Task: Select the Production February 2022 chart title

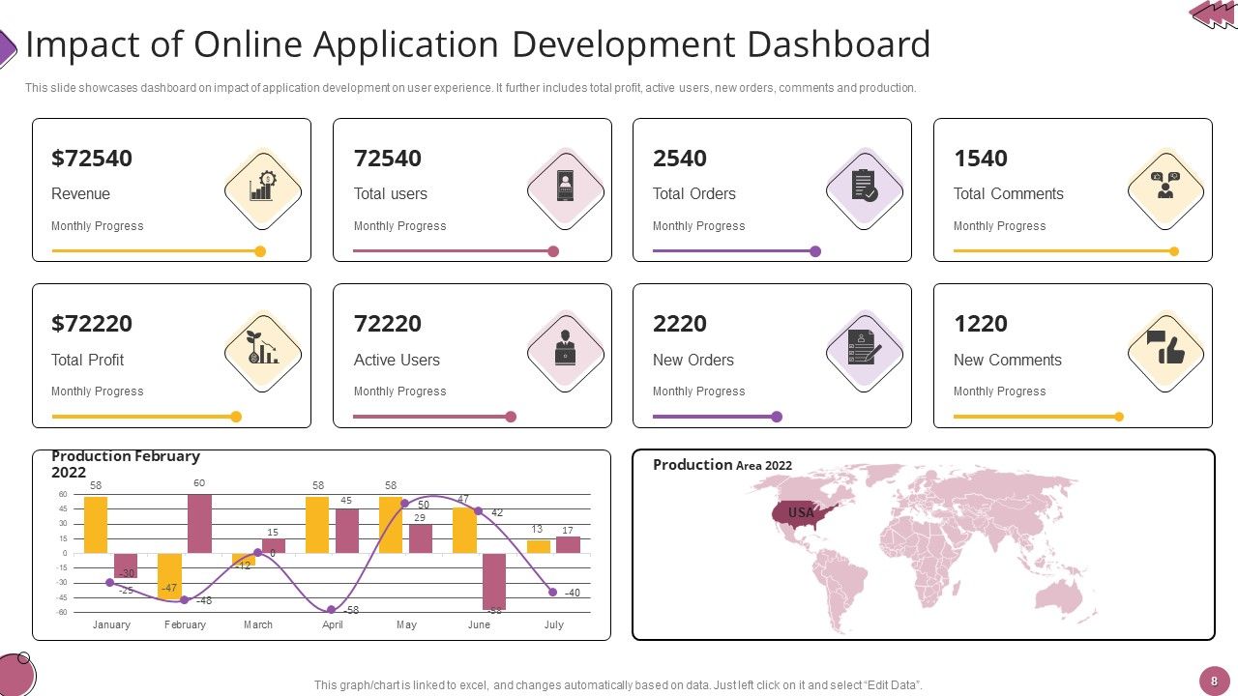Action: (x=124, y=463)
